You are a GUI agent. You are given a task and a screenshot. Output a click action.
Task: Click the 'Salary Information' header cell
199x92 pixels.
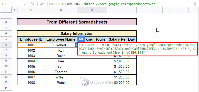pos(77,33)
